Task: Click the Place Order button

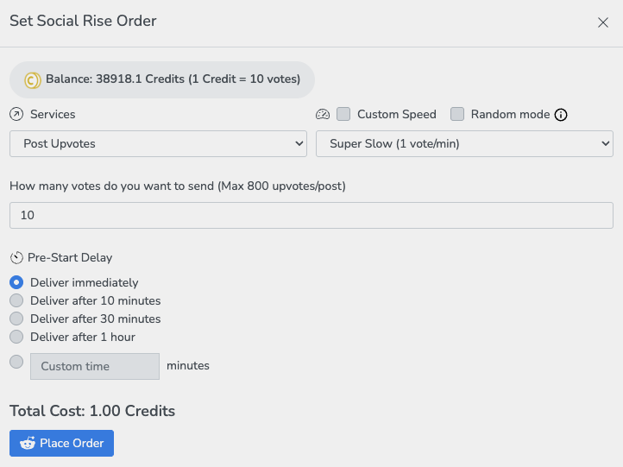Action: click(x=61, y=443)
